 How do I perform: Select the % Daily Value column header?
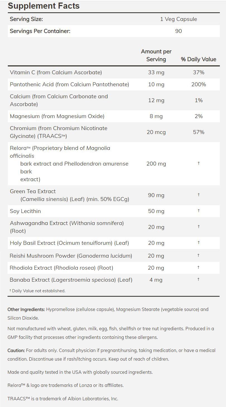(198, 59)
